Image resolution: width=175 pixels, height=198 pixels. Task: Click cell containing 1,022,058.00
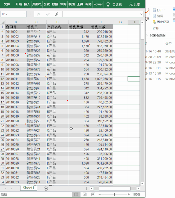102,79
